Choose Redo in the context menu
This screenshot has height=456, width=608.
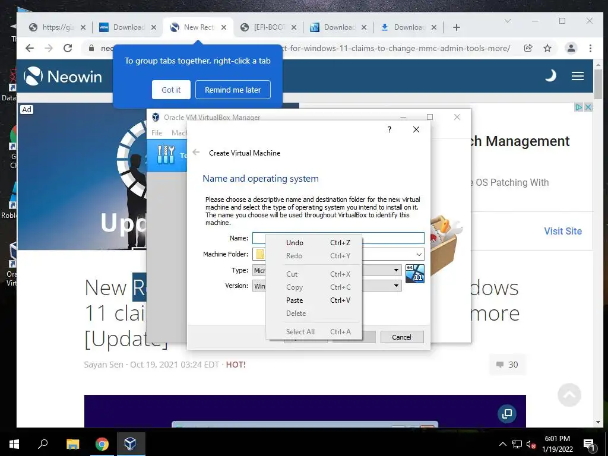314,256
